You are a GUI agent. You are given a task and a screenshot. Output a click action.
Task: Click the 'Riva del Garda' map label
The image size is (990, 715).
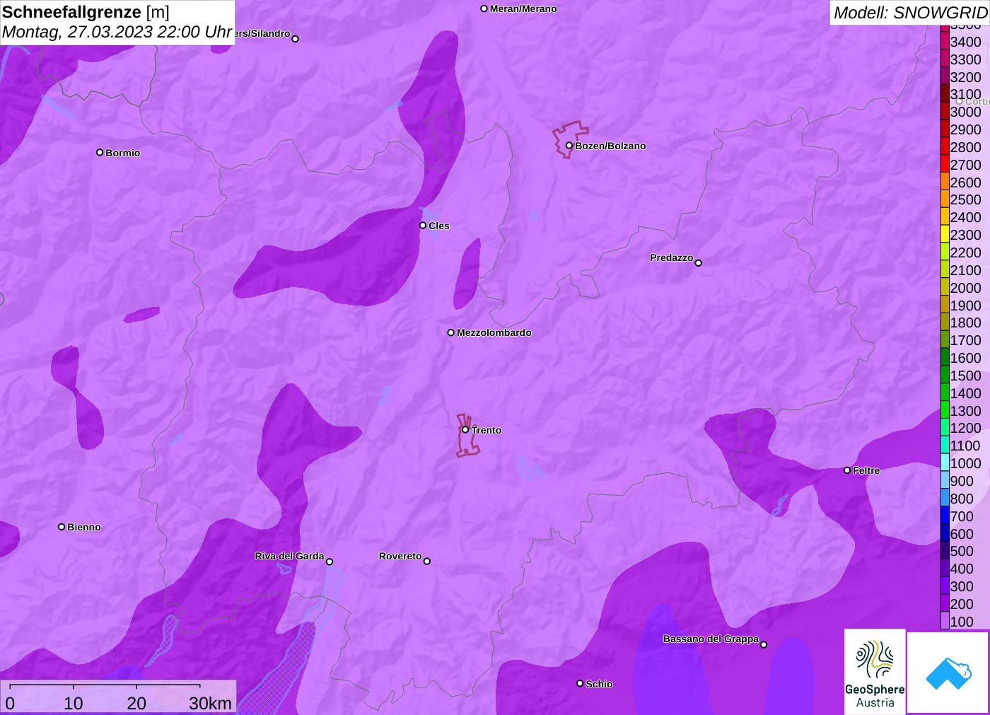[289, 556]
